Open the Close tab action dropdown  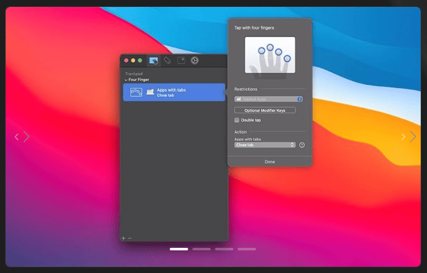coord(265,145)
